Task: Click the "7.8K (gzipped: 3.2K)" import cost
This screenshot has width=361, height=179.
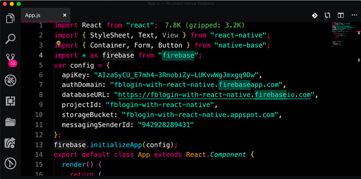Action: [x=205, y=25]
